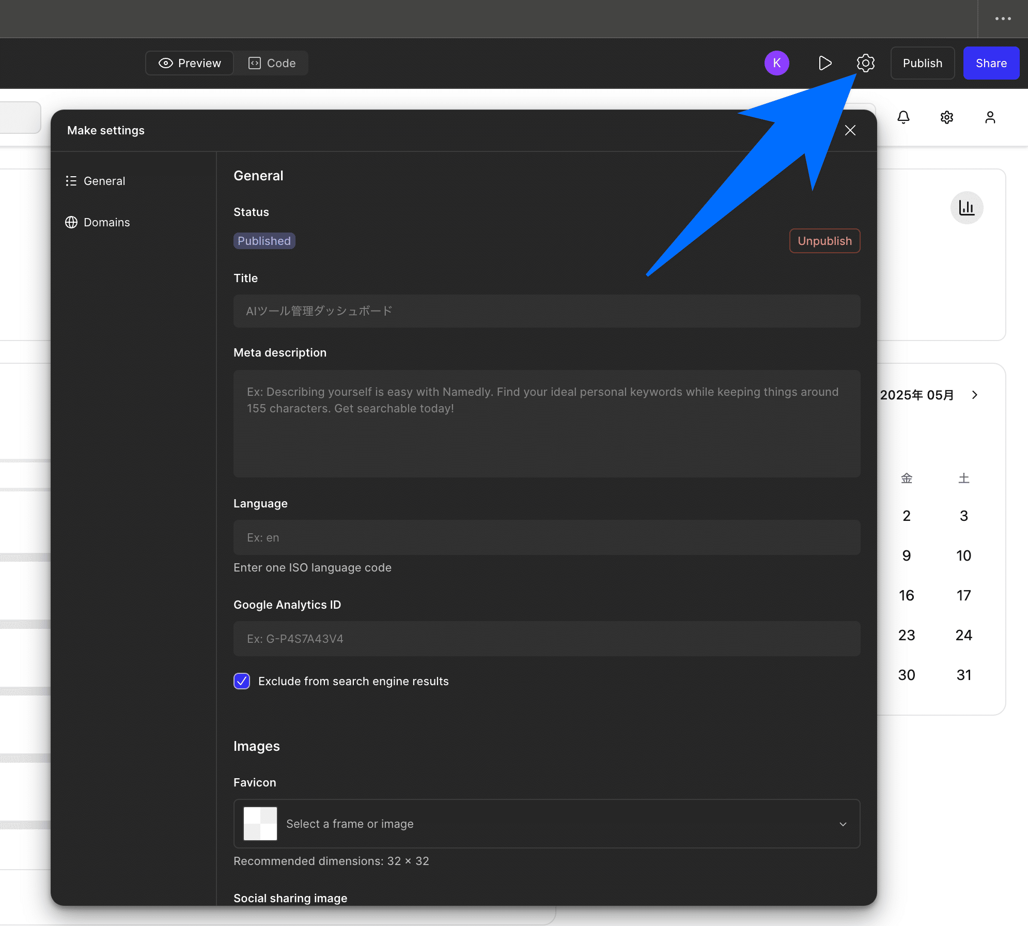1028x926 pixels.
Task: Click the favicon checkered thumbnail swatch
Action: [260, 824]
